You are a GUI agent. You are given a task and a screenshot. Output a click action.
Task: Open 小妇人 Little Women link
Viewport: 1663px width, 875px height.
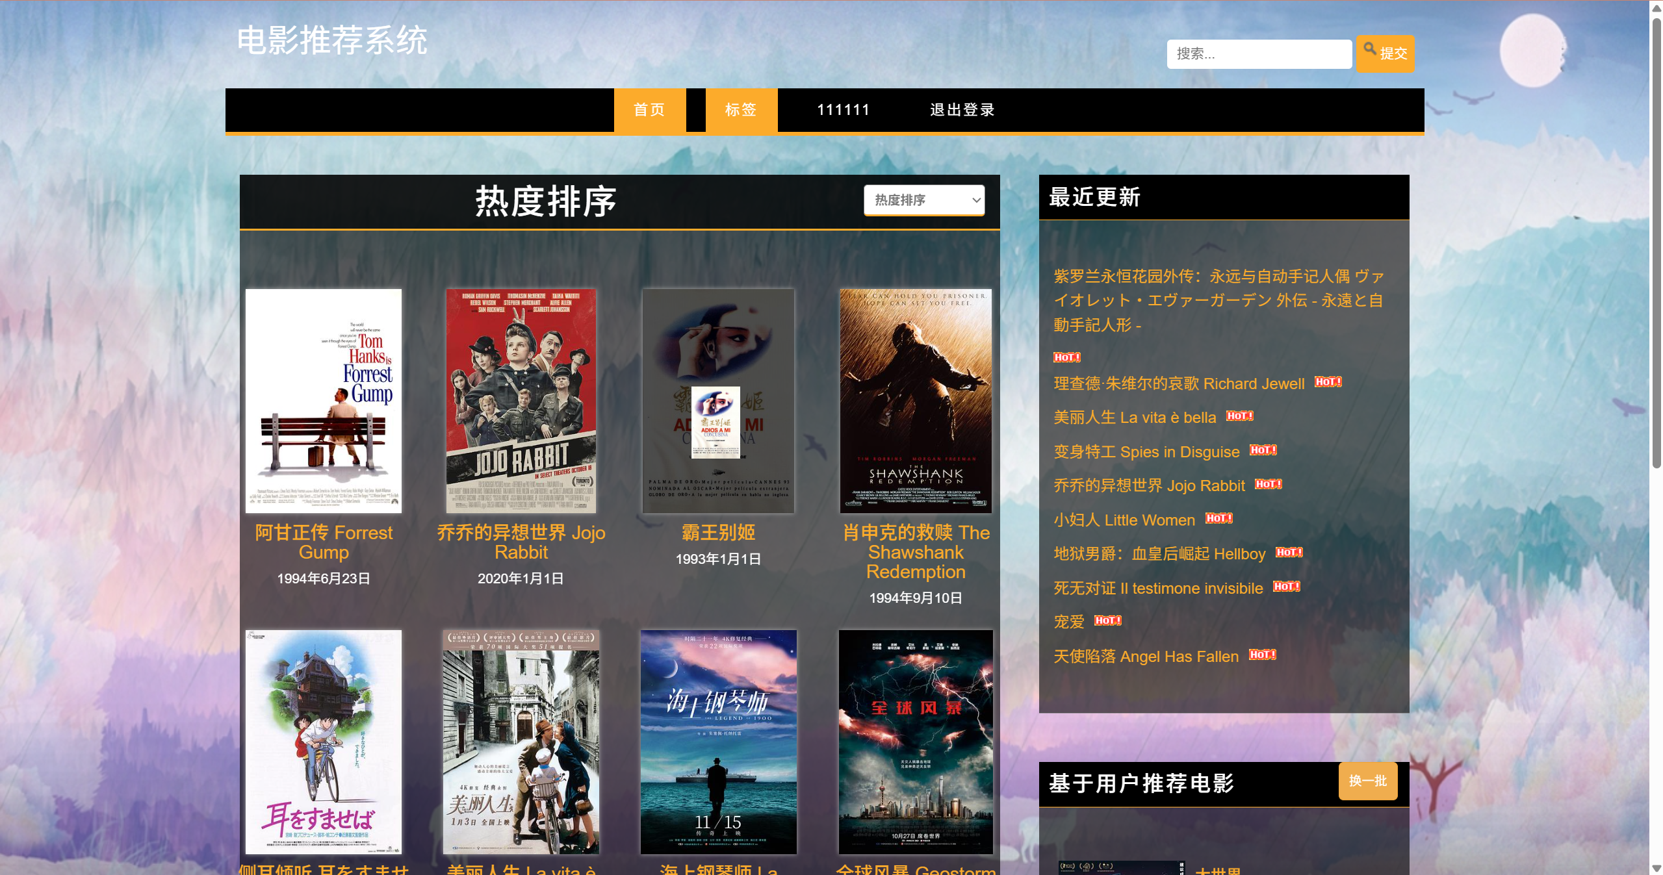coord(1124,520)
